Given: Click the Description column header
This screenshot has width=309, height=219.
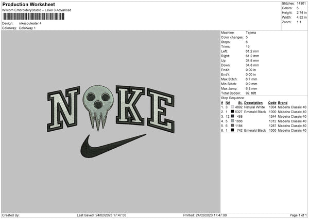Looking at the screenshot, I should (x=253, y=103).
